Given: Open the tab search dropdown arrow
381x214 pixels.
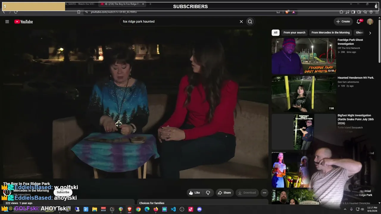Looking at the screenshot, I should click(351, 4).
